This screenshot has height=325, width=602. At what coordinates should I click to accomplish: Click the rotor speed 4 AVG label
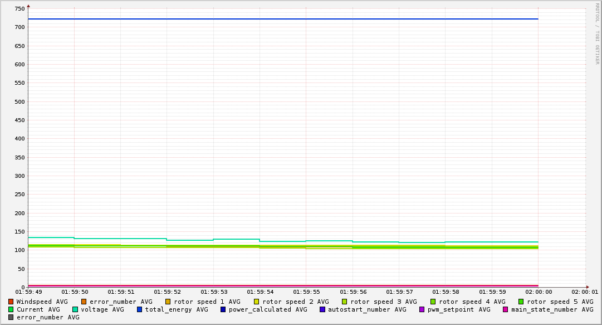pyautogui.click(x=472, y=302)
